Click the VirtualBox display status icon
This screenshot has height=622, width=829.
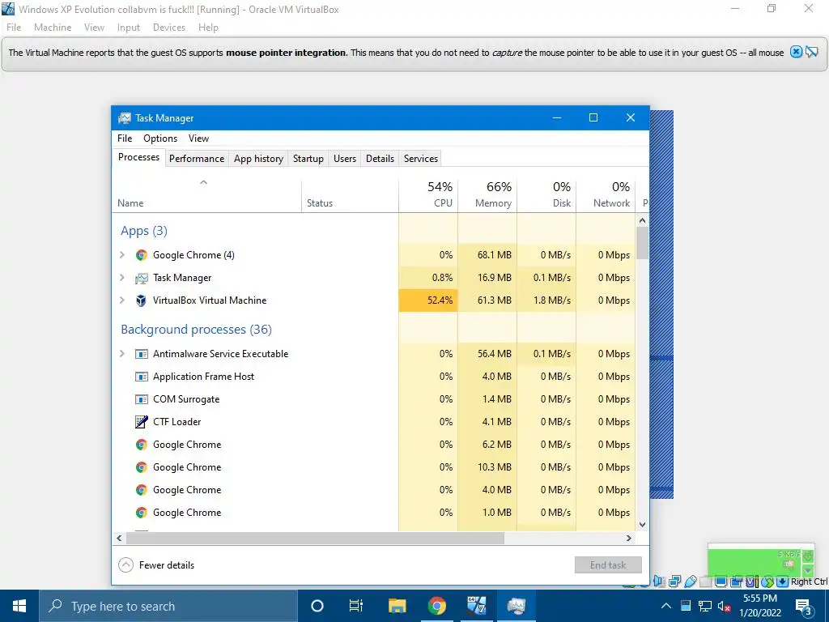pos(721,582)
